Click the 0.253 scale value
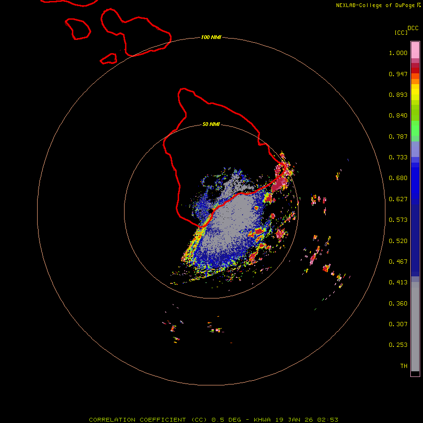The height and width of the screenshot is (423, 423). pos(398,345)
